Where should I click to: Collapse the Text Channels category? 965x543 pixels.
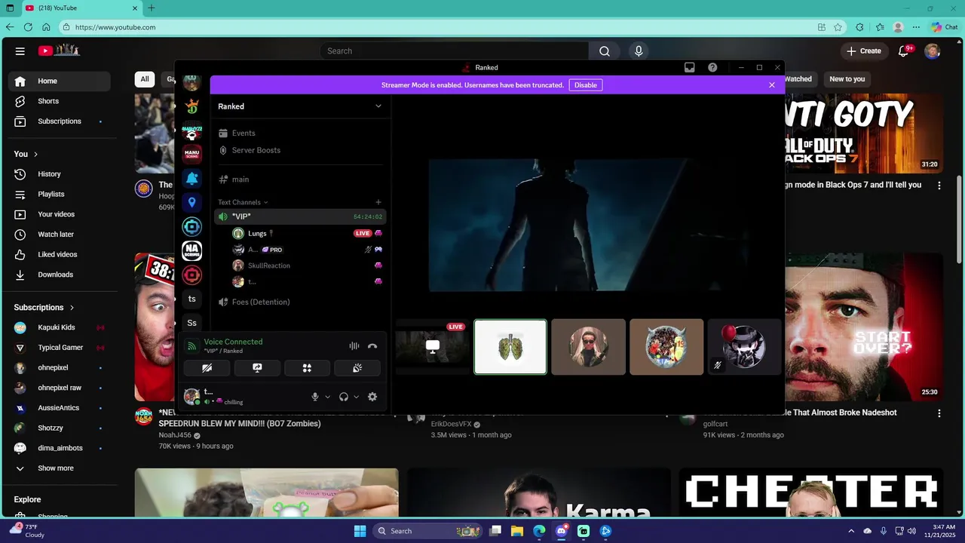click(243, 202)
